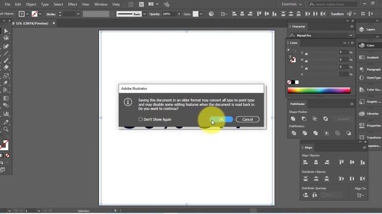Click Vertical Align Bottom in Align panel
This screenshot has height=214, width=382.
click(362, 162)
